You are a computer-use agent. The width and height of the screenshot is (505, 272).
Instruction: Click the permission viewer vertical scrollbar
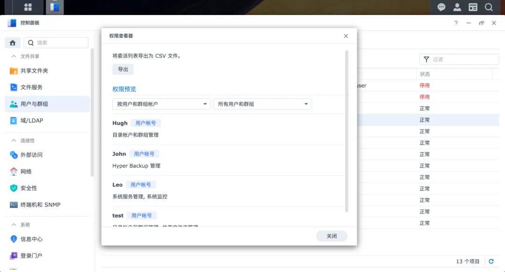click(x=346, y=131)
